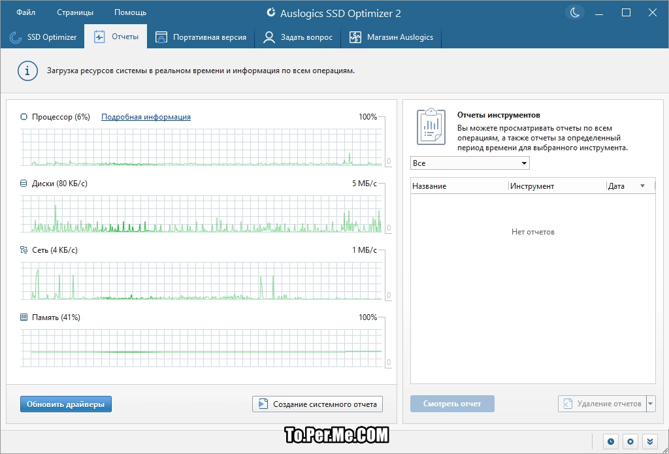
Task: Click the Сеть network icon
Action: point(24,250)
